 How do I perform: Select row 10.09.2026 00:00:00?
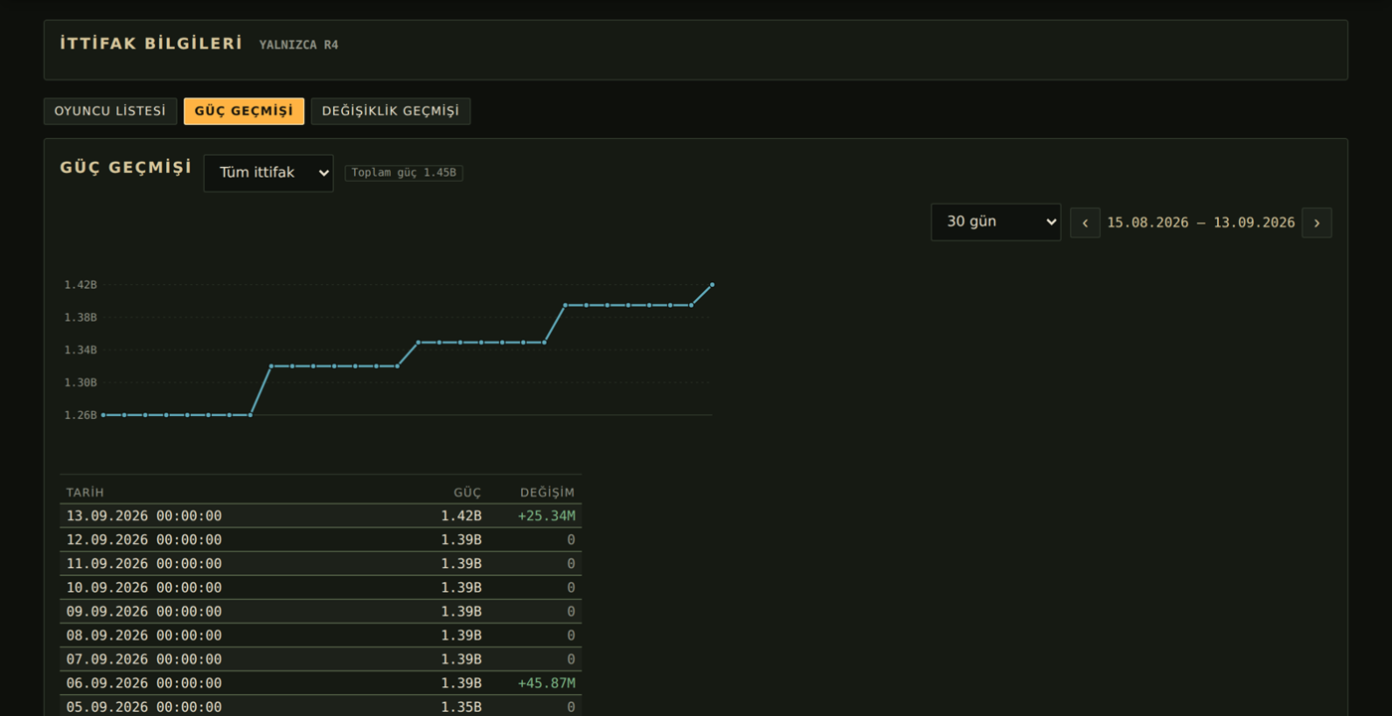tap(320, 588)
